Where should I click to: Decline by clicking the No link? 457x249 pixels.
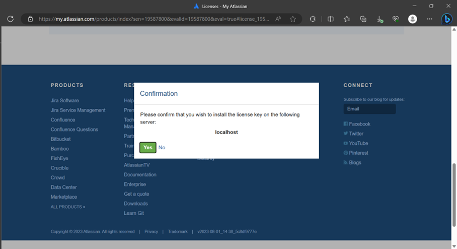tap(162, 147)
